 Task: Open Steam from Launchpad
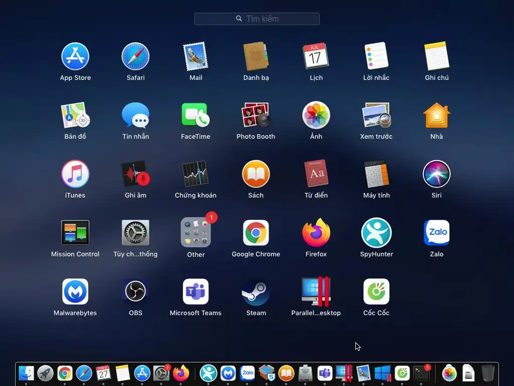coord(255,292)
